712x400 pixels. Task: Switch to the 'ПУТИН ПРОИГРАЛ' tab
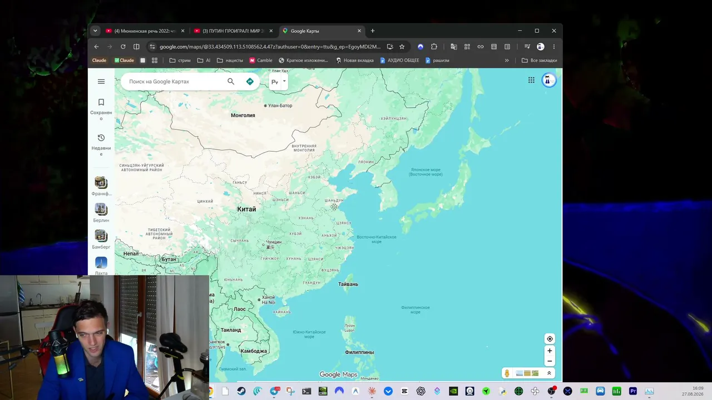[x=233, y=31]
